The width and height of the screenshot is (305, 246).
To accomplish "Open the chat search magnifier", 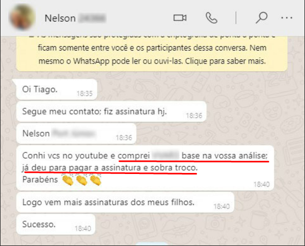I will 261,18.
